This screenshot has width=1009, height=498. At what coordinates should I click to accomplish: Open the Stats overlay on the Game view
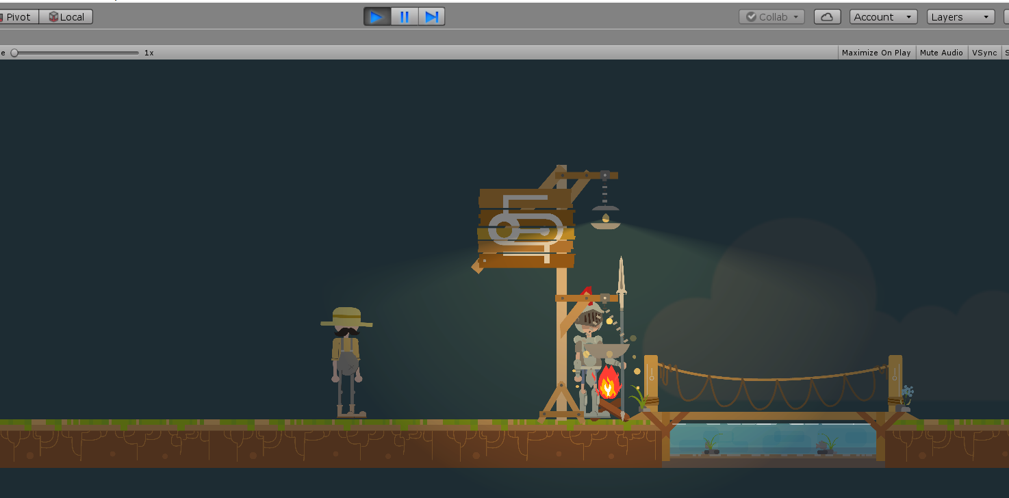pyautogui.click(x=1006, y=52)
